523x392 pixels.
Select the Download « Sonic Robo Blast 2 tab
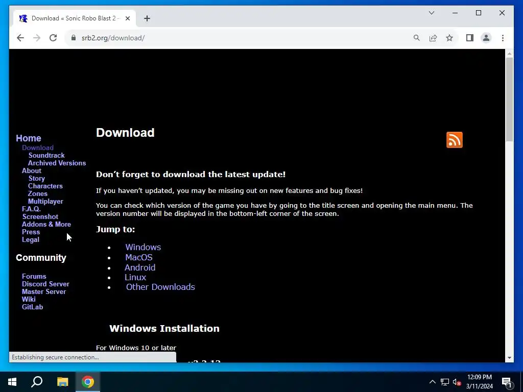[74, 18]
